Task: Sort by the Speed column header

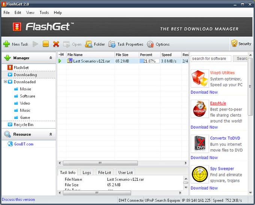Action: (171, 55)
